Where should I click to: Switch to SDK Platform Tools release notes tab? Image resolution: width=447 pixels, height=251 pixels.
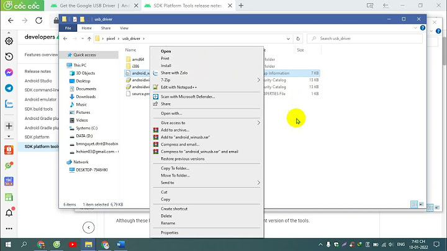tap(187, 6)
